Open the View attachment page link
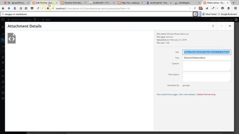239x134 pixels. click(x=167, y=94)
